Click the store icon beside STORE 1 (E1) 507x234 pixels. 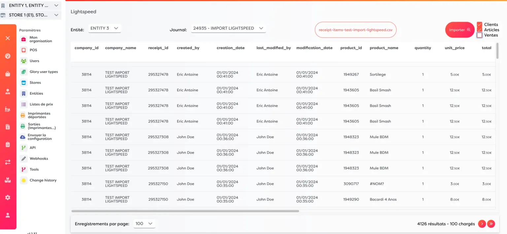(3, 15)
